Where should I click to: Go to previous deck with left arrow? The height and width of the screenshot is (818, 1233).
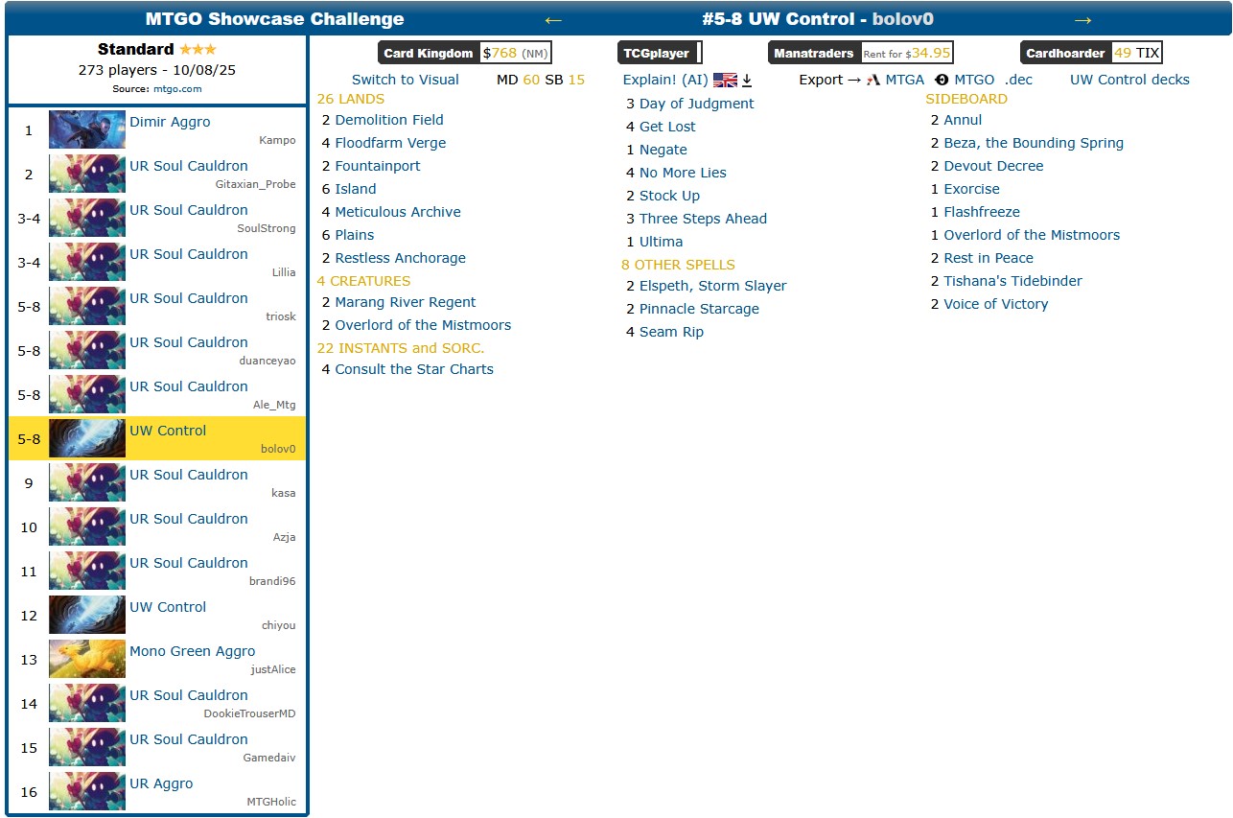tap(553, 20)
